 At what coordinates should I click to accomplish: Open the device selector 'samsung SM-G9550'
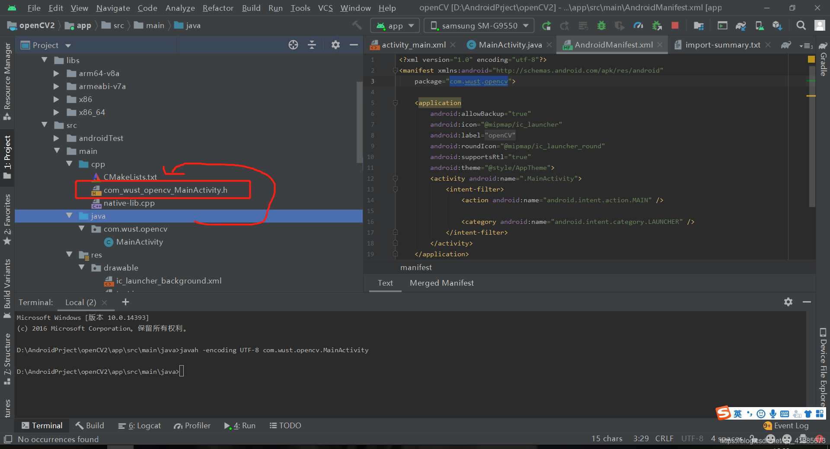click(x=479, y=25)
